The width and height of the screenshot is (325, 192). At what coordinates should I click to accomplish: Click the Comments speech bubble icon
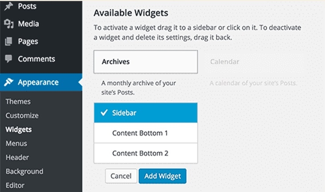tap(8, 59)
